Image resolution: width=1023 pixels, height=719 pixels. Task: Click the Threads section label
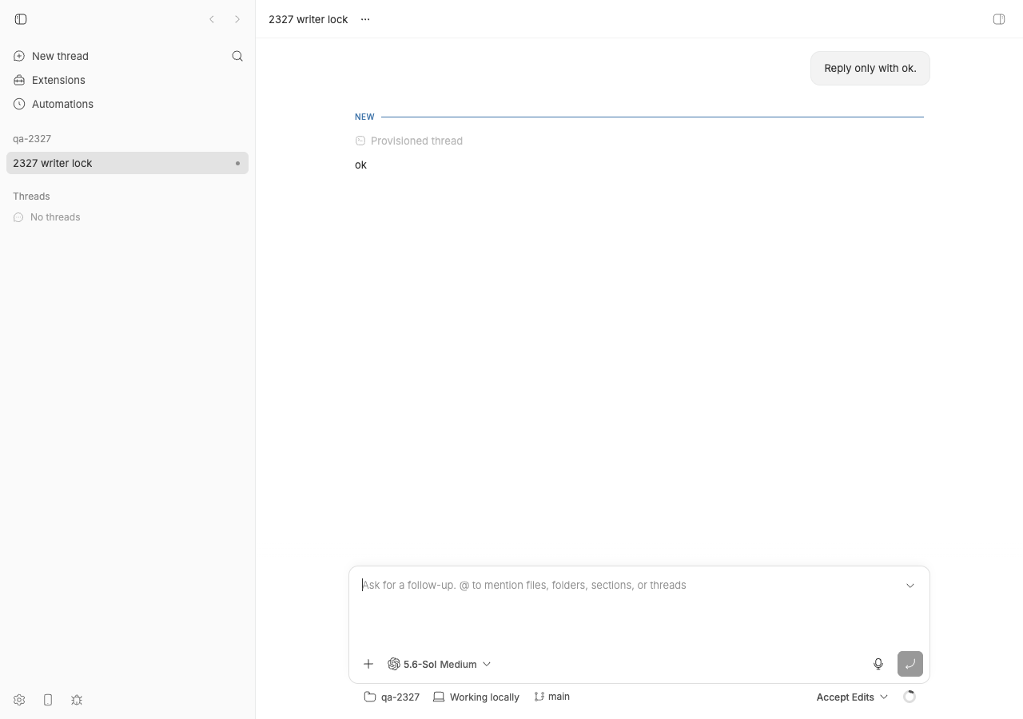(31, 196)
